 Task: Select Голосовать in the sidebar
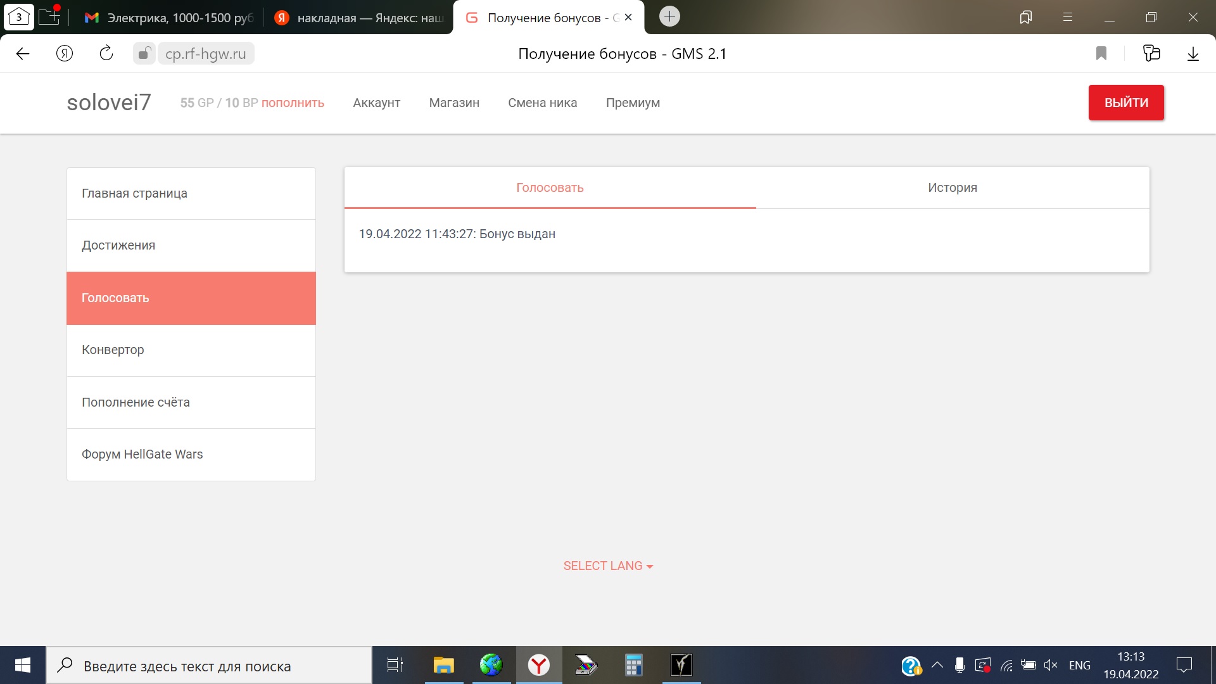click(191, 298)
